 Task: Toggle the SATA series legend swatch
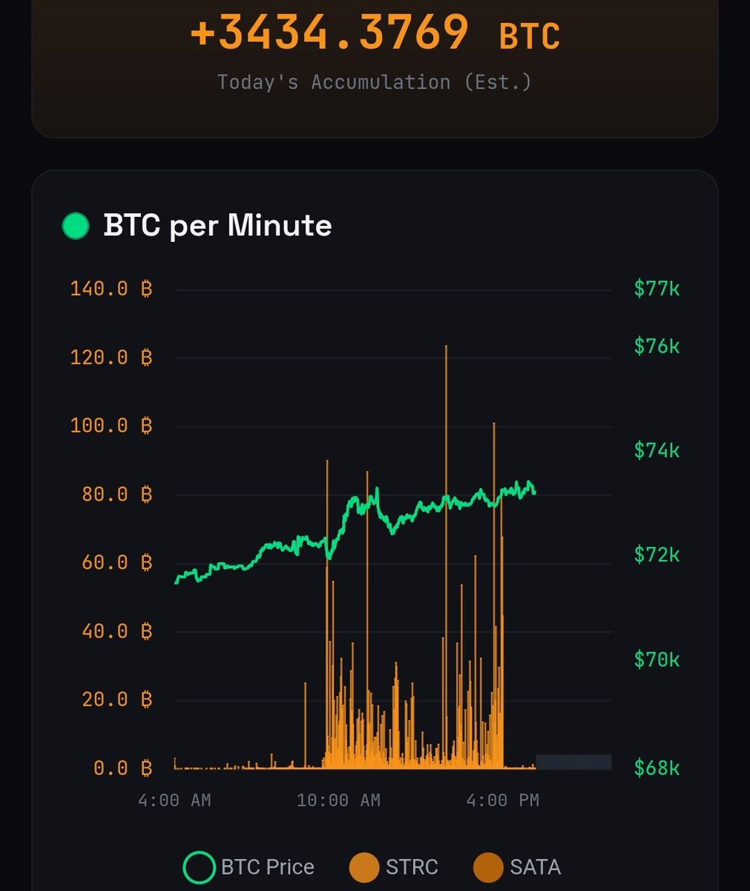488,866
